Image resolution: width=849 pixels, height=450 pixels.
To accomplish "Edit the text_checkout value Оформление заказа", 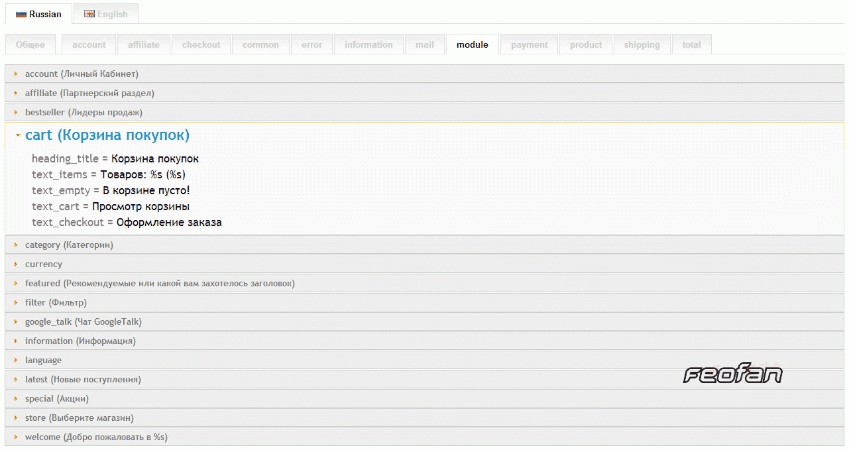I will pyautogui.click(x=169, y=223).
